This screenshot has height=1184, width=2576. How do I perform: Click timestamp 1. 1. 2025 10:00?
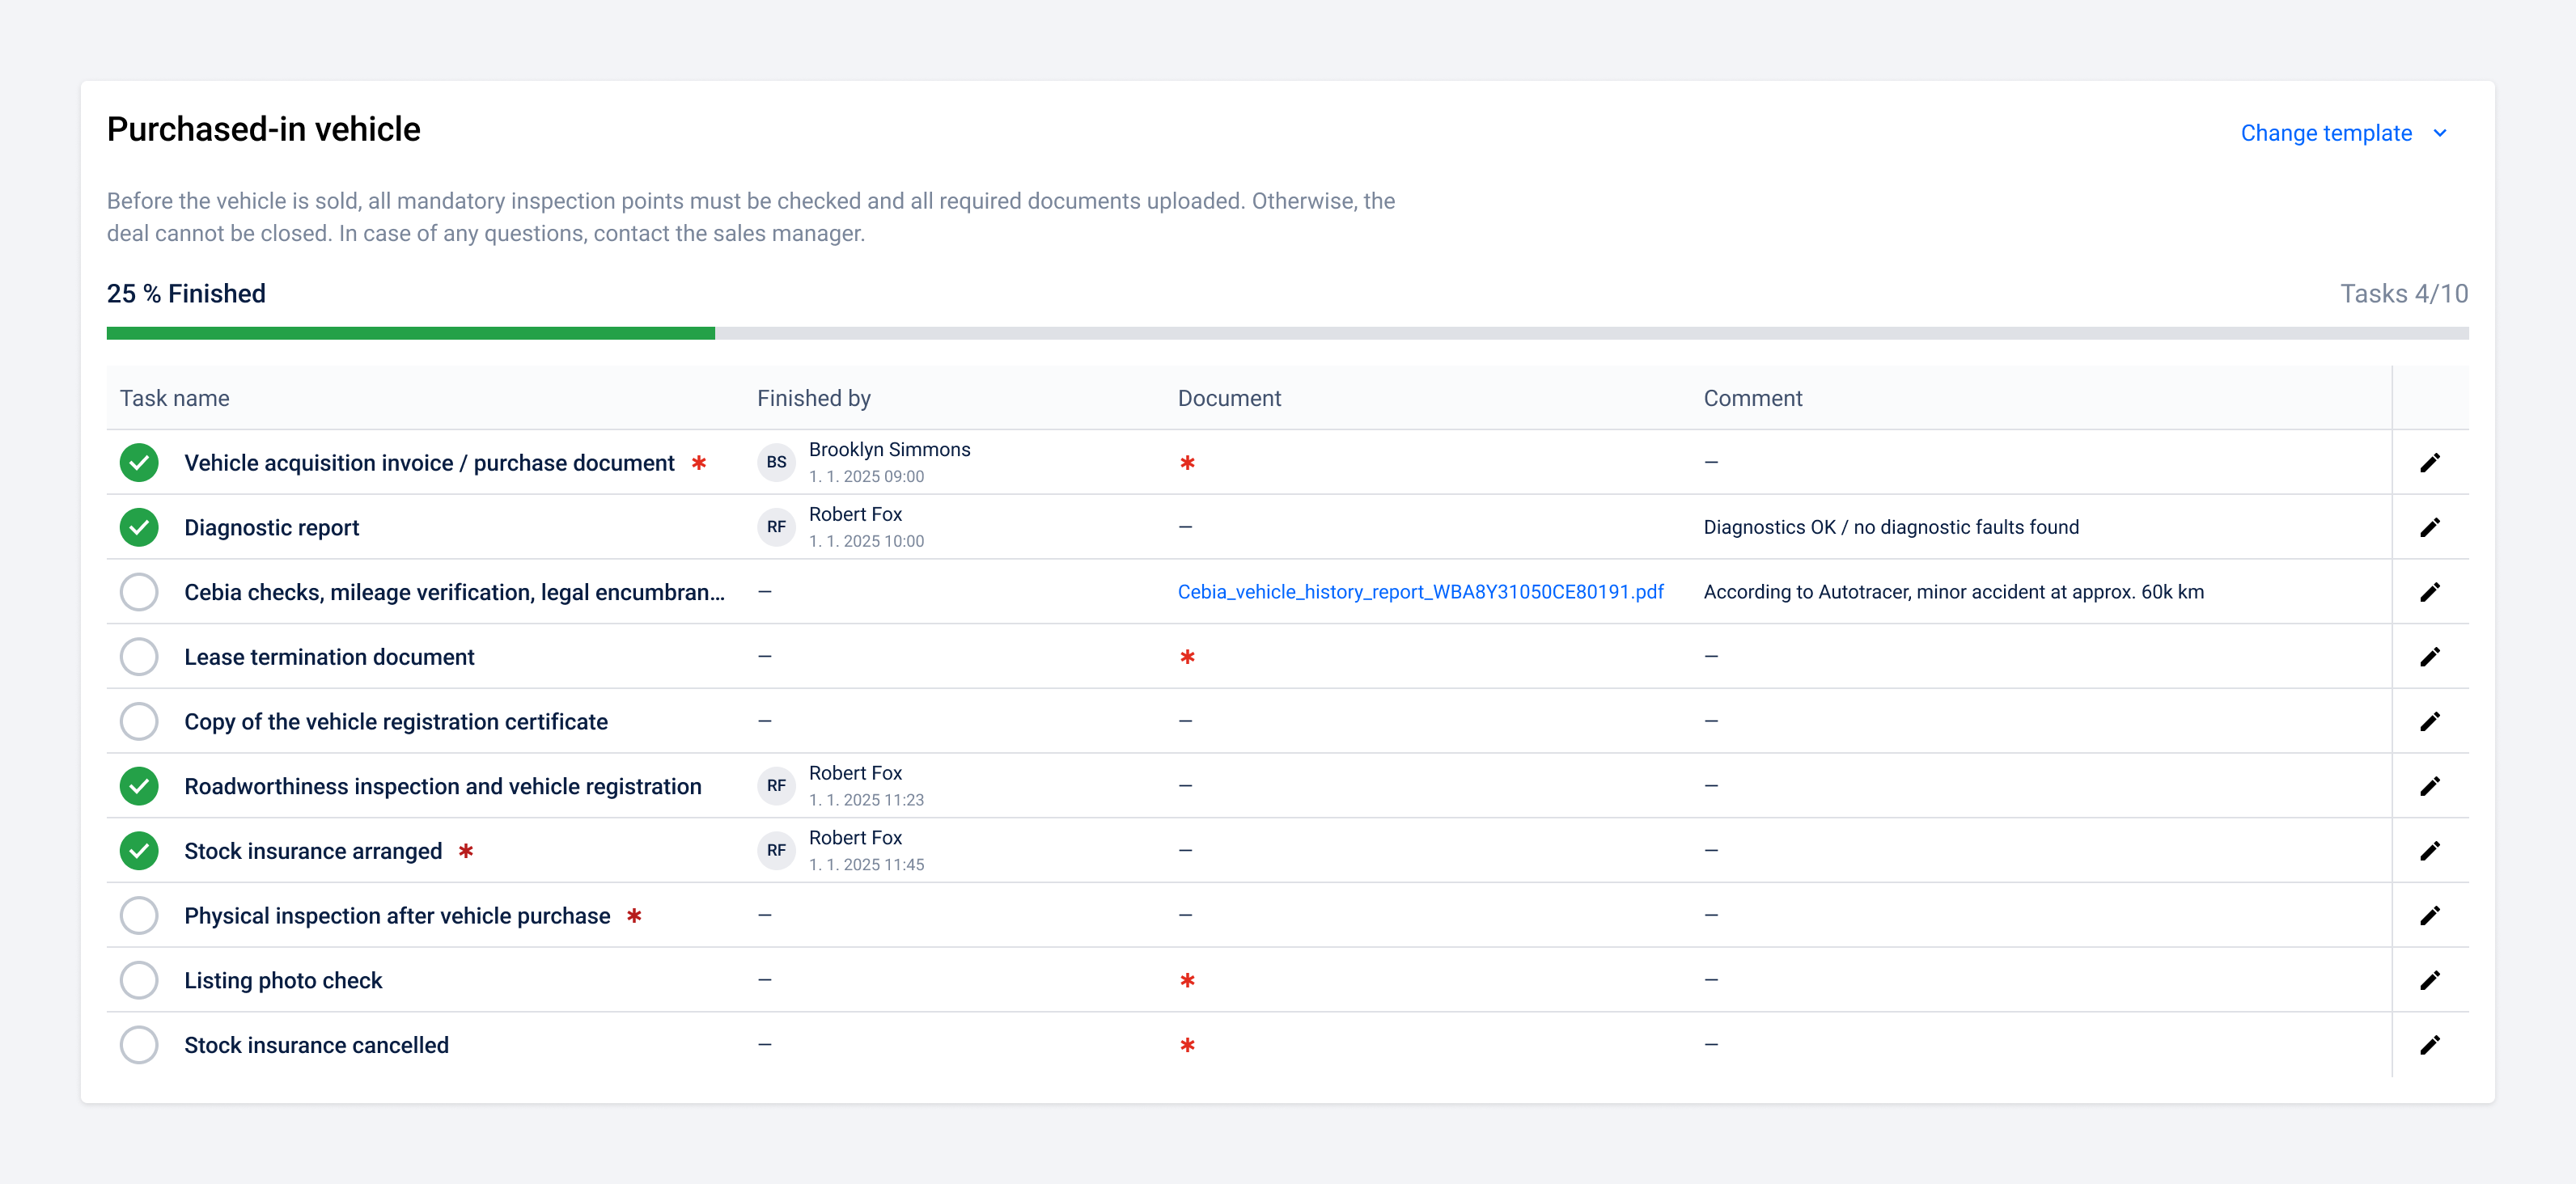(866, 541)
